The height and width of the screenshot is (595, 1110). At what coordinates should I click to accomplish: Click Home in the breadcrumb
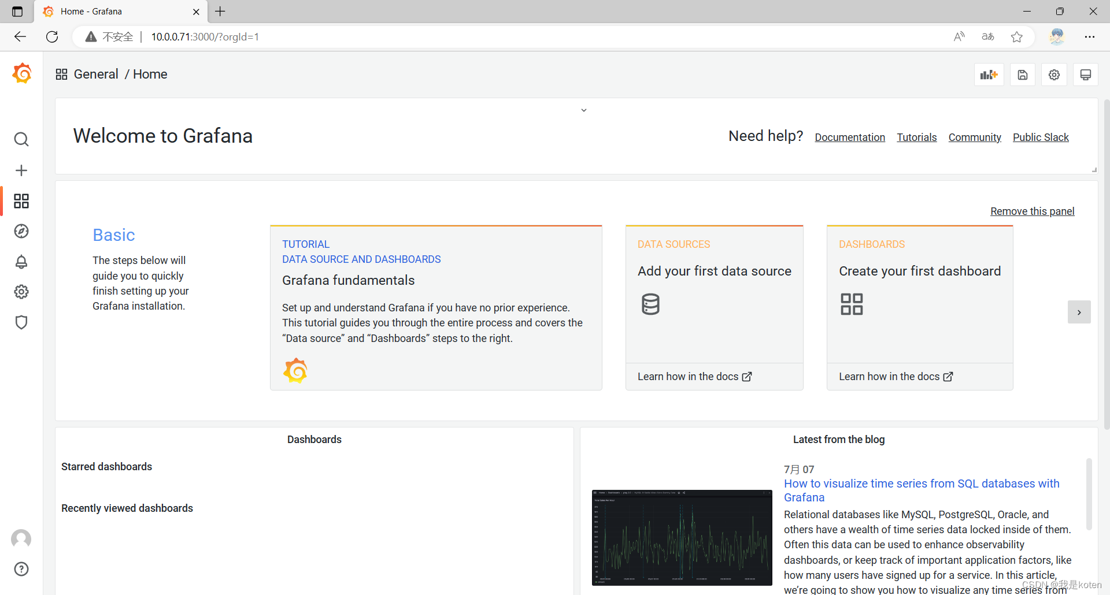point(150,74)
